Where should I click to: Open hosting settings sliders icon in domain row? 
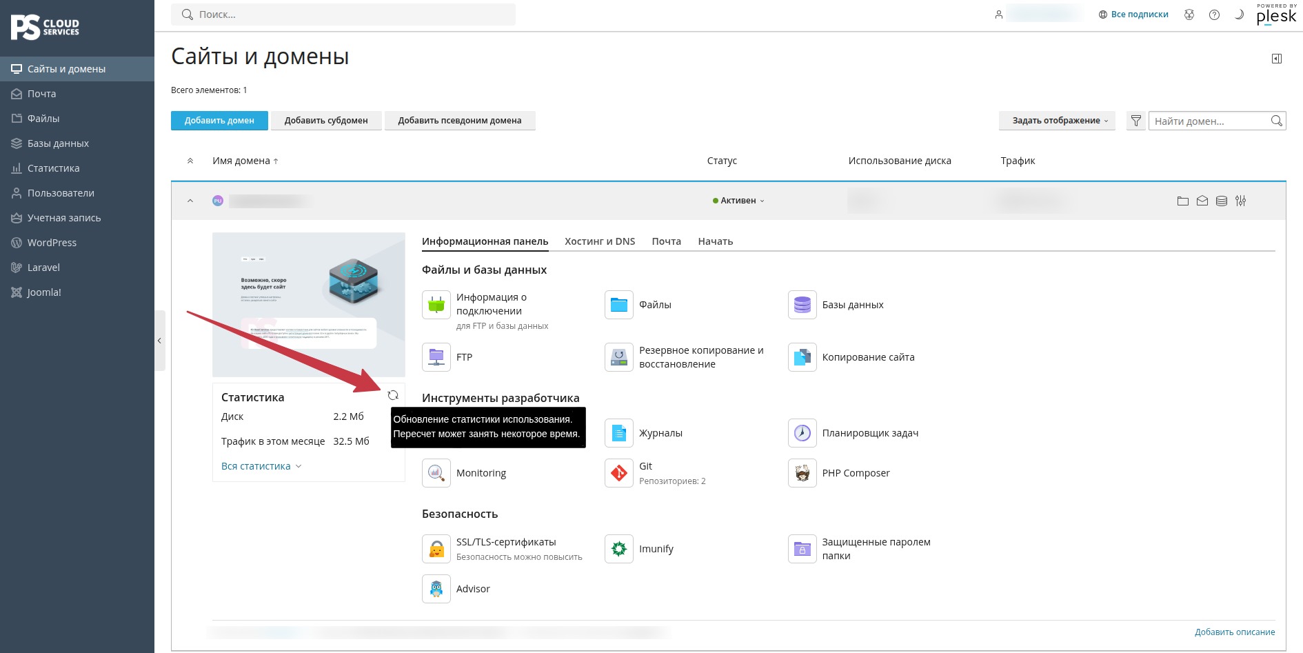tap(1241, 201)
